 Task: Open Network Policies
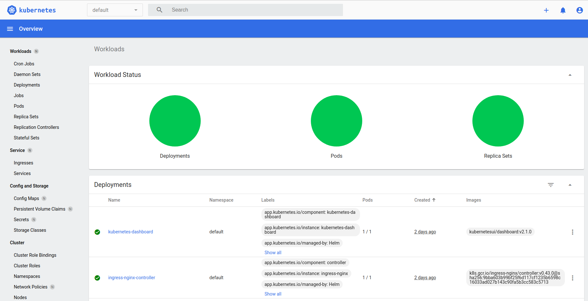click(x=31, y=287)
